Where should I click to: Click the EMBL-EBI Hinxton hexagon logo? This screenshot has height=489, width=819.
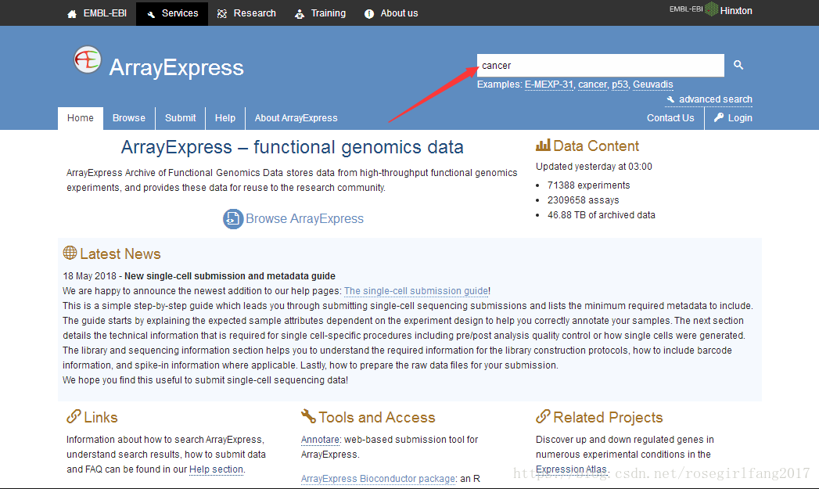[711, 9]
